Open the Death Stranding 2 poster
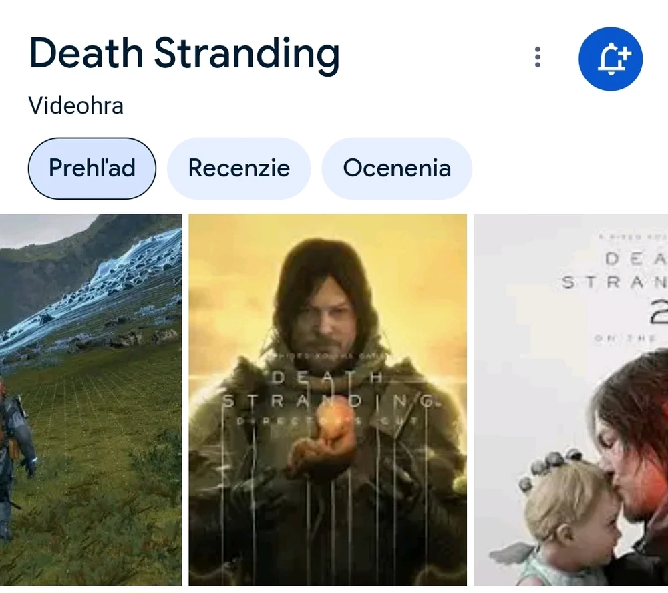This screenshot has height=593, width=668. [571, 399]
